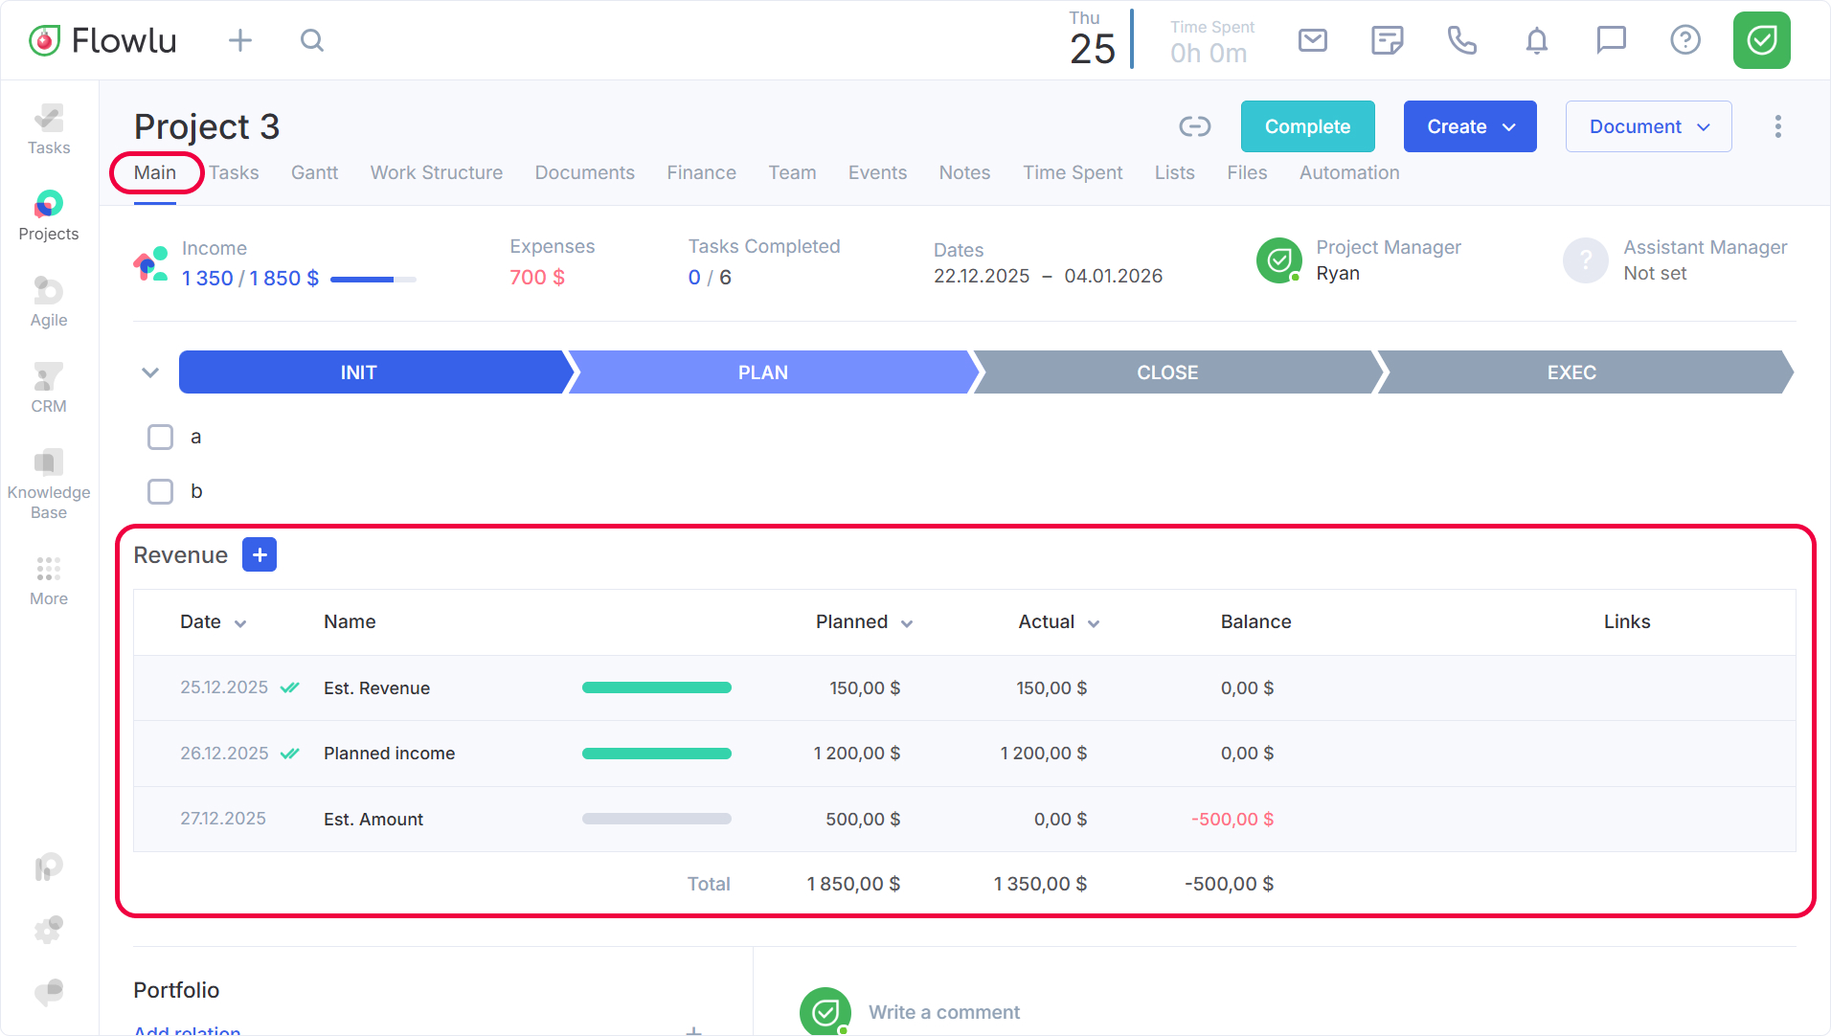Open the Create dropdown button
Screen dimensions: 1831x1036
point(1469,126)
